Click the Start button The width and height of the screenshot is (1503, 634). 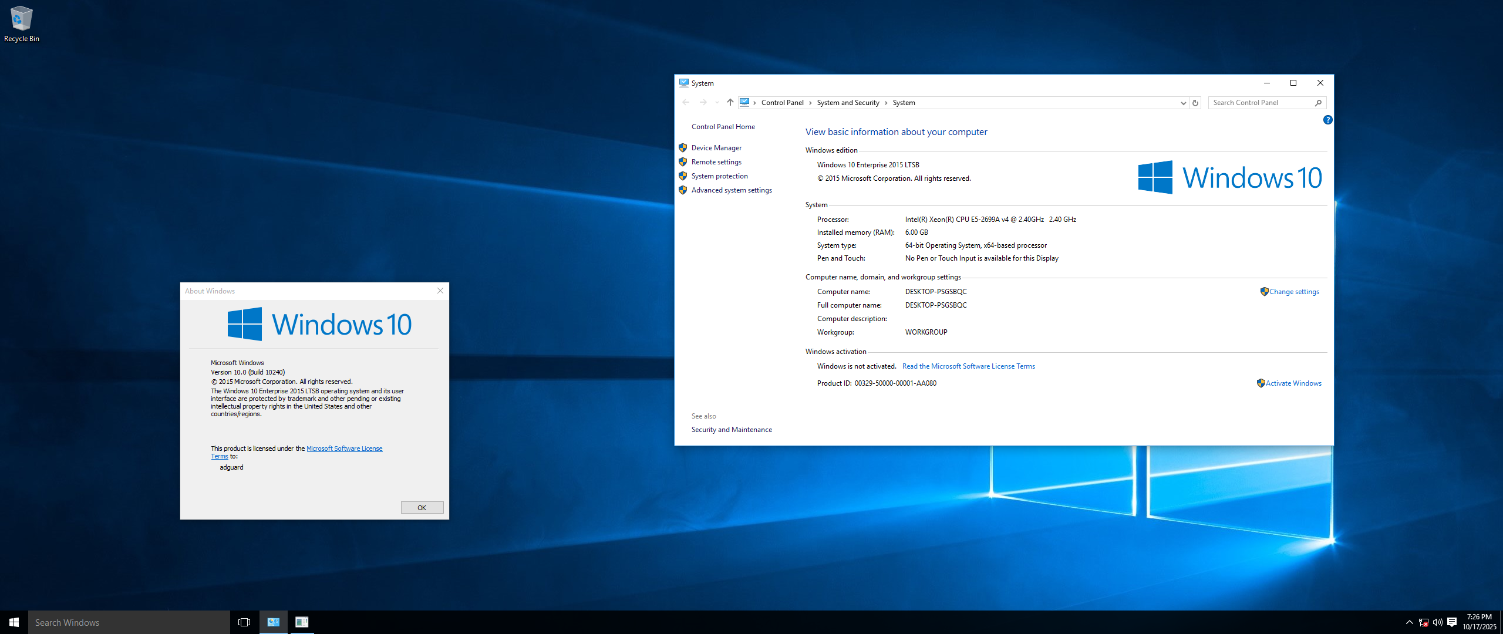point(14,622)
